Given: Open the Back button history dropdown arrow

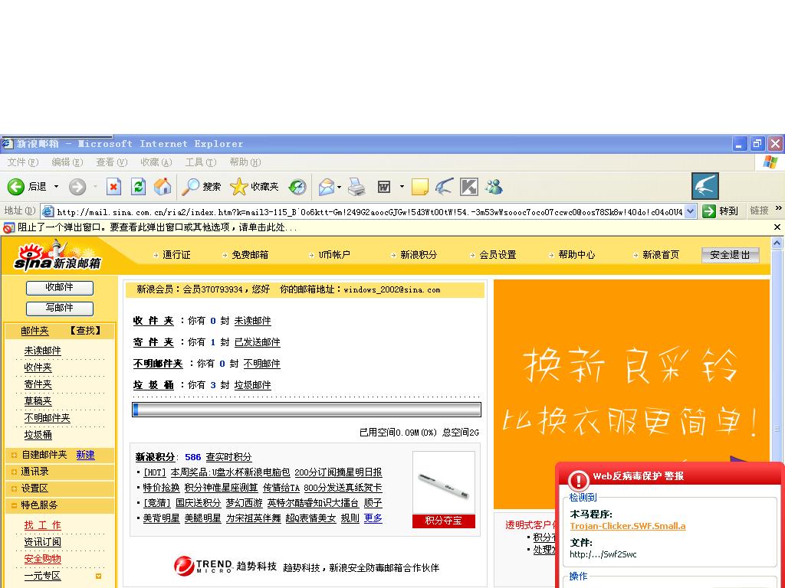Looking at the screenshot, I should (x=56, y=187).
